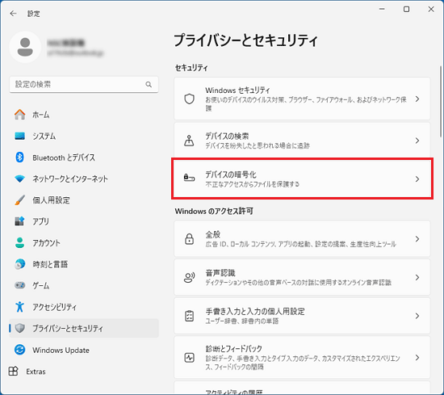Select Extras label in sidebar
Screen dimensions: 444x395
click(x=36, y=372)
